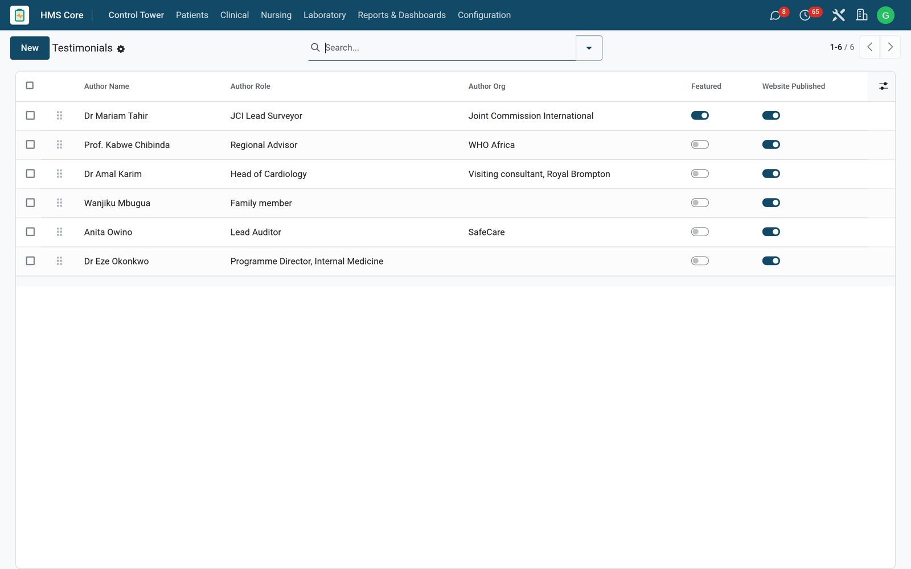Open the HMS Core app logo icon
Viewport: 911px width, 569px height.
(19, 15)
